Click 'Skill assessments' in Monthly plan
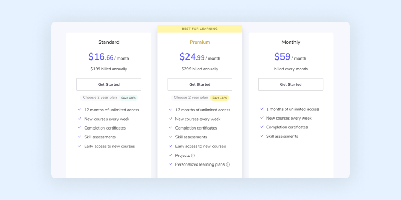401x200 pixels. [x=282, y=136]
